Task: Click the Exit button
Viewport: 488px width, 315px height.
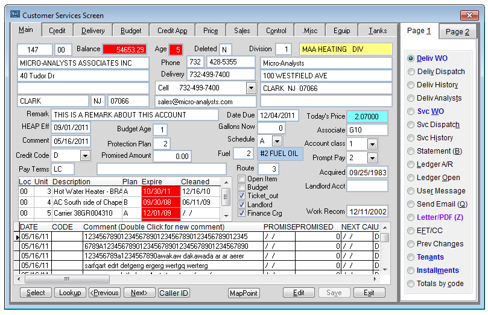Action: pyautogui.click(x=369, y=293)
